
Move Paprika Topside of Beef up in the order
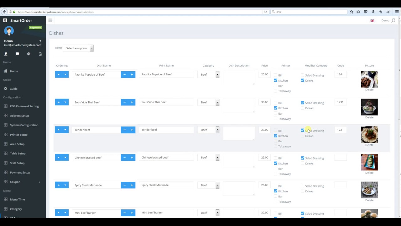pyautogui.click(x=58, y=74)
